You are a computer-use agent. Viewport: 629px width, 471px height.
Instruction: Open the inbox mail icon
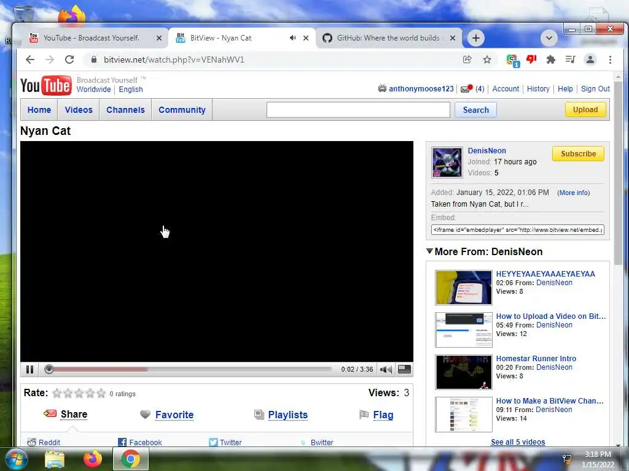pyautogui.click(x=467, y=88)
